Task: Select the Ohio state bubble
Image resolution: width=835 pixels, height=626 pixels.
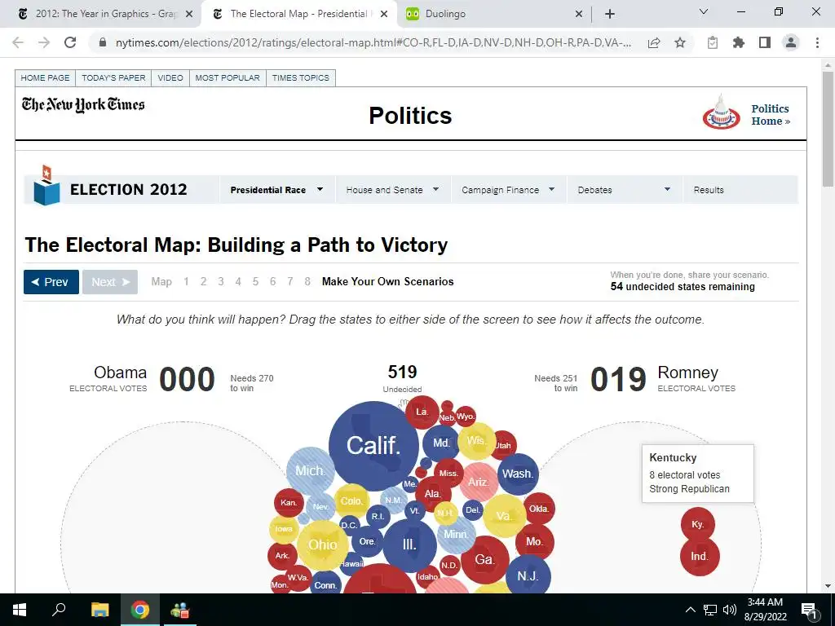Action: tap(323, 545)
